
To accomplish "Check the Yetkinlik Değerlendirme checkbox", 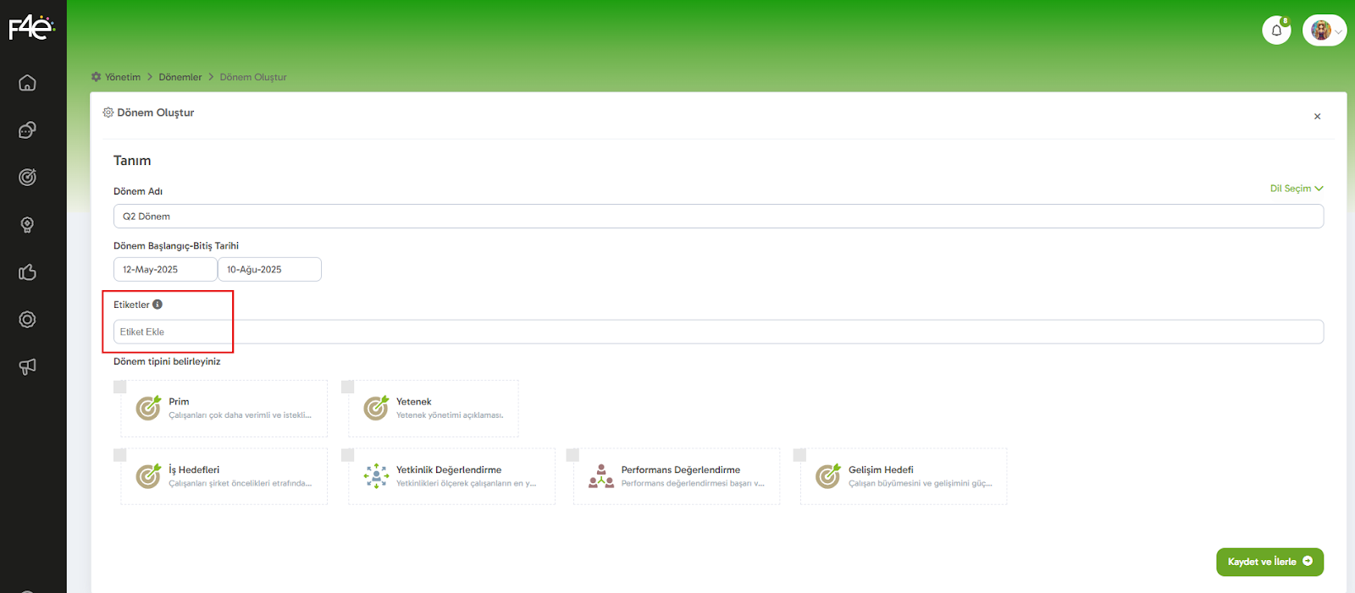I will click(347, 455).
